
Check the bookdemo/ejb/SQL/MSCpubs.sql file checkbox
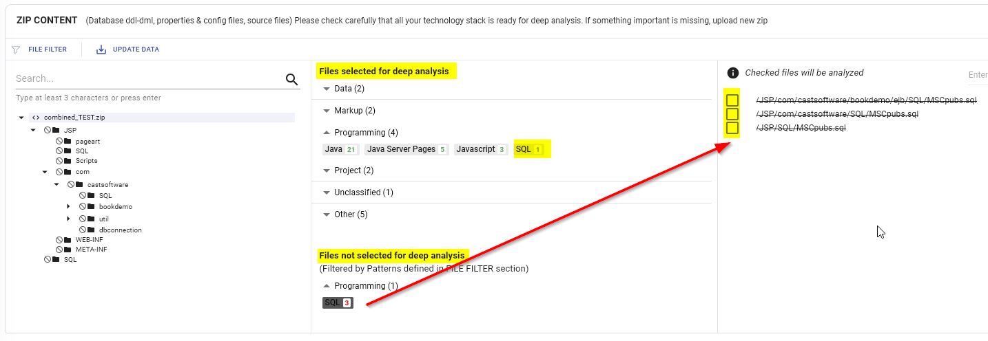(732, 100)
